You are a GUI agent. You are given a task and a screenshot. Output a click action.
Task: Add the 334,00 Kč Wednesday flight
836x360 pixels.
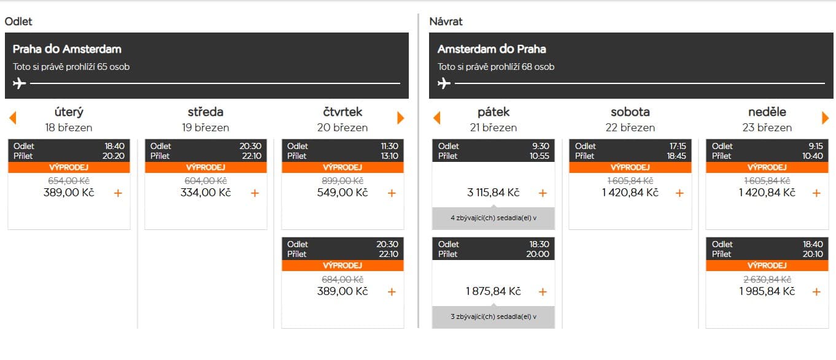click(x=255, y=193)
